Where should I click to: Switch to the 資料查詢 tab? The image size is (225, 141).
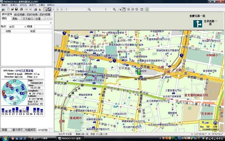click(x=7, y=14)
